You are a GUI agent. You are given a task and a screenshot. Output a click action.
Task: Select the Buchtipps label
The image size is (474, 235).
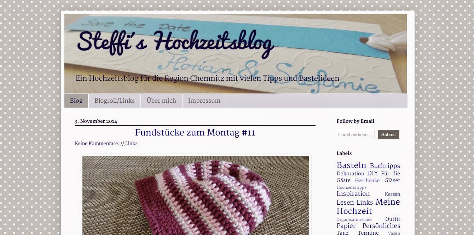pyautogui.click(x=385, y=166)
